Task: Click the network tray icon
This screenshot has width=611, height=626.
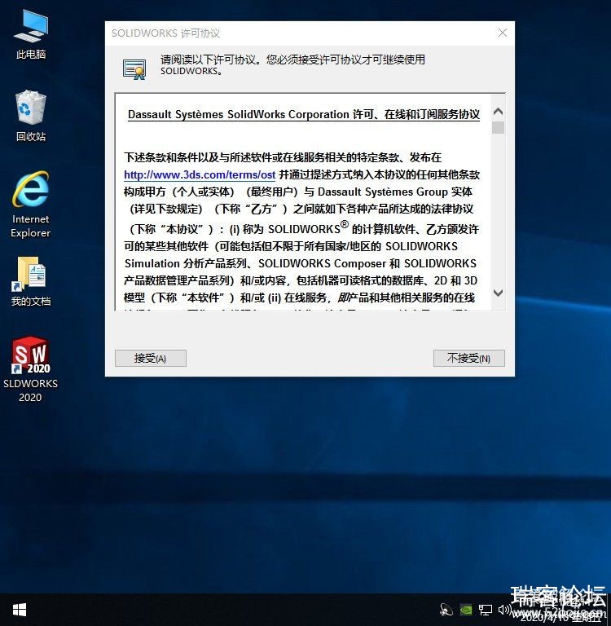Action: pos(486,610)
